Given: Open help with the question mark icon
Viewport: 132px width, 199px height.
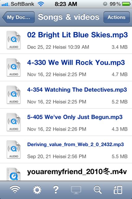Looking at the screenshot, I should tap(56, 190).
